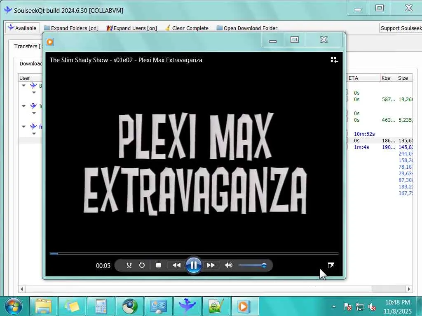The width and height of the screenshot is (422, 316).
Task: Open the notepad editor taskbar icon
Action: [216, 306]
